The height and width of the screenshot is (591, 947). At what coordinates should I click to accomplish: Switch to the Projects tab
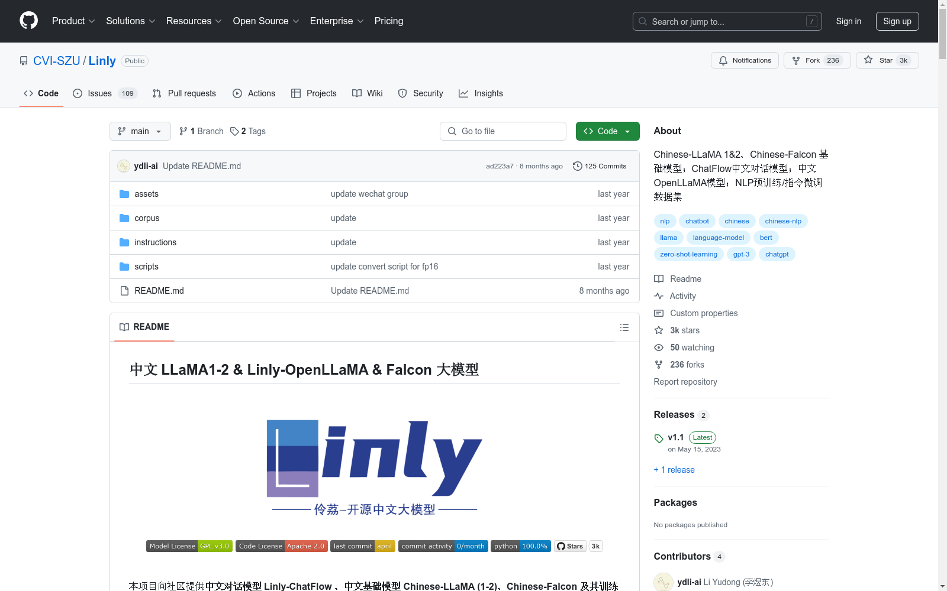pyautogui.click(x=314, y=93)
